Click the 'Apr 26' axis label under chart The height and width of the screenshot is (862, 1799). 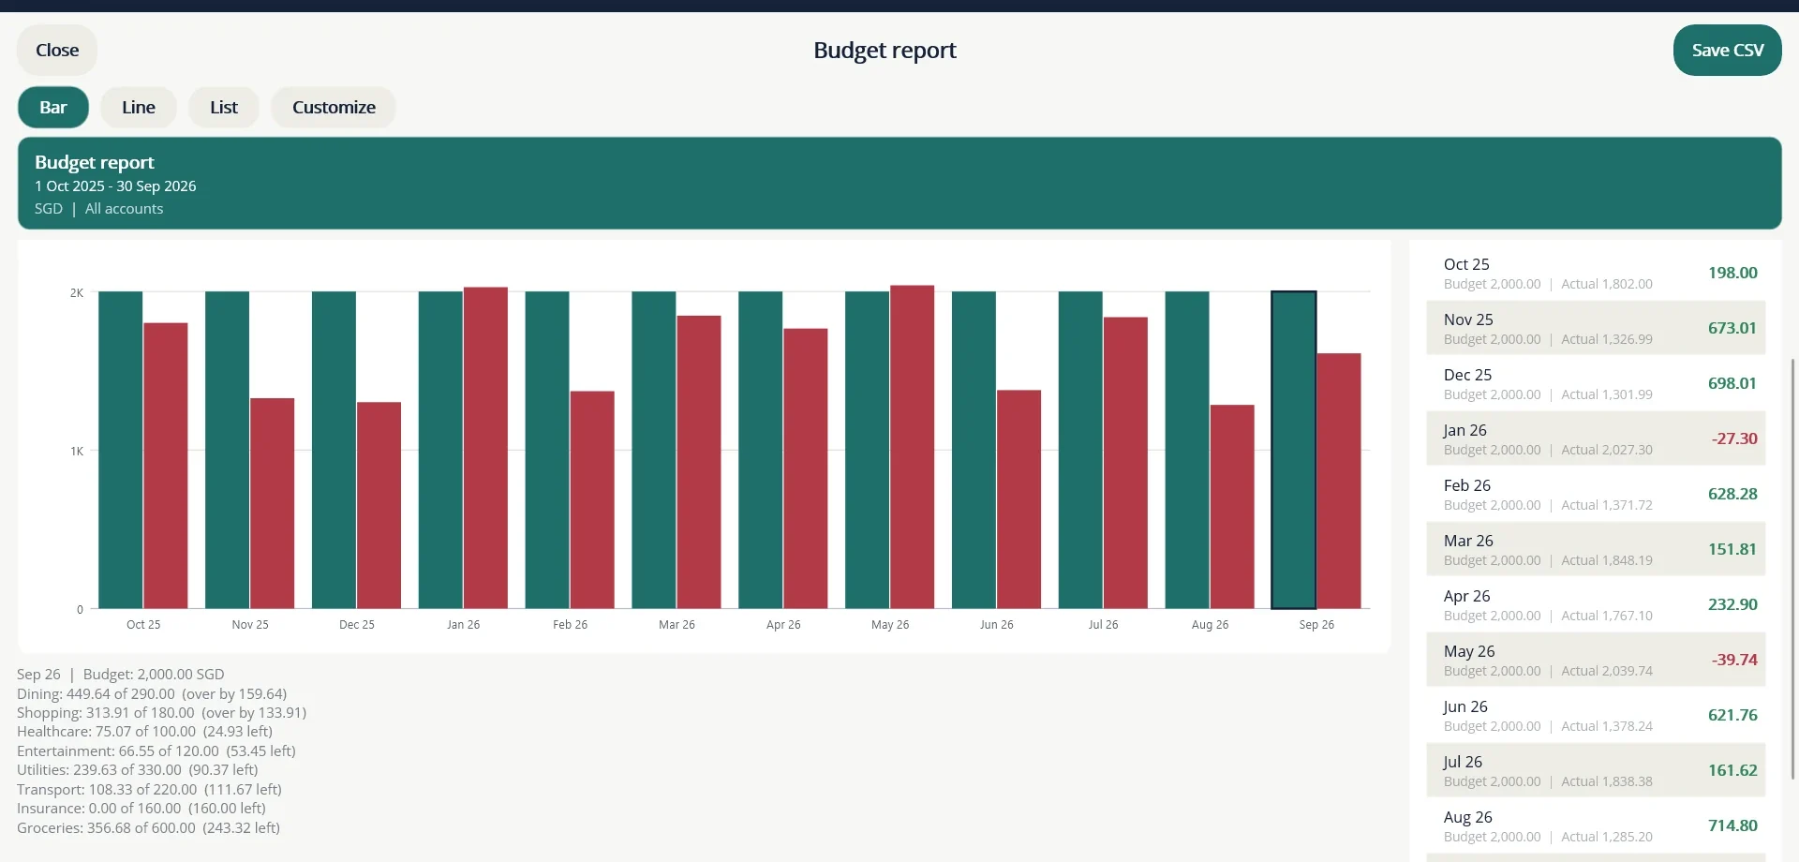point(783,625)
